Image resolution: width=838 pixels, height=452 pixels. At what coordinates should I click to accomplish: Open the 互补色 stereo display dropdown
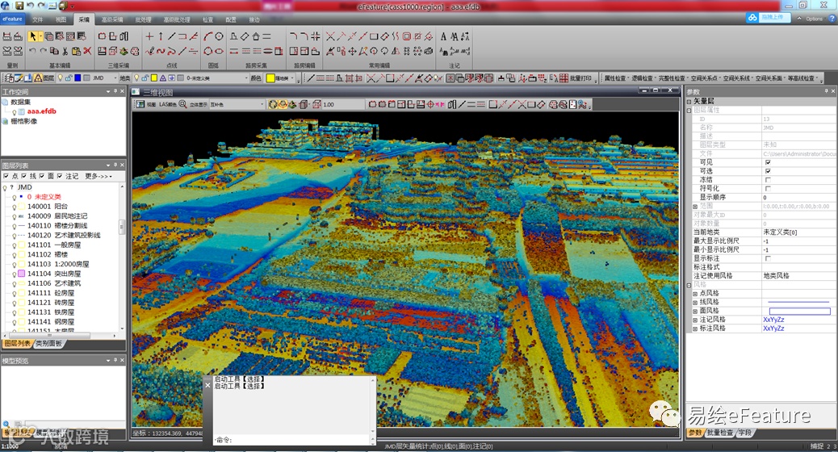point(262,104)
